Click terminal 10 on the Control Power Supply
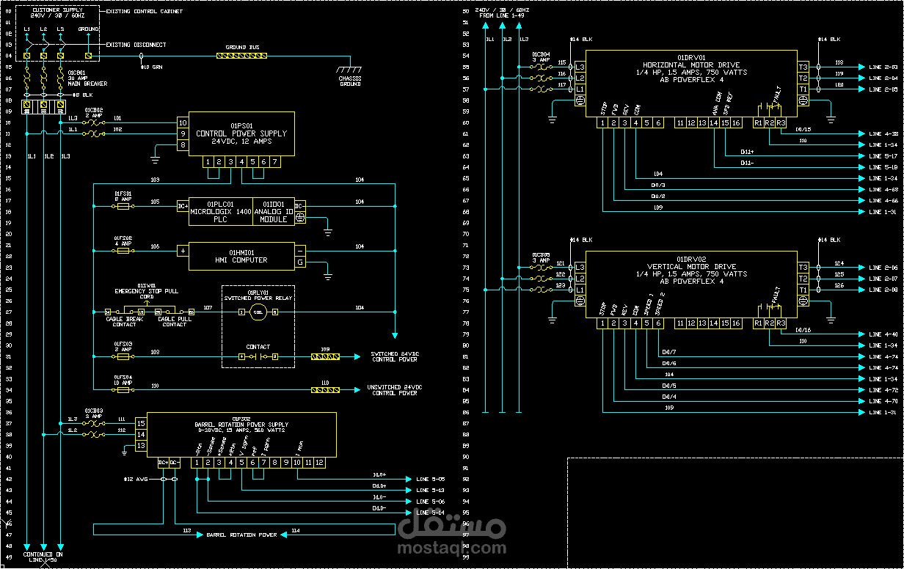This screenshot has width=904, height=569. (183, 122)
